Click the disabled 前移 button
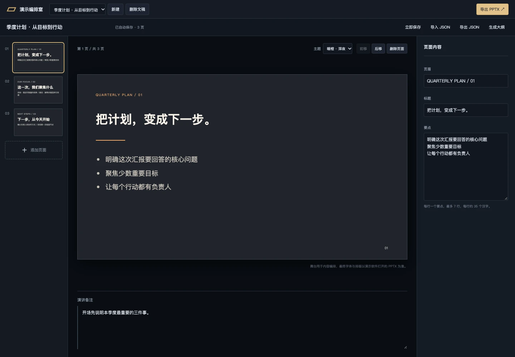 coord(363,49)
